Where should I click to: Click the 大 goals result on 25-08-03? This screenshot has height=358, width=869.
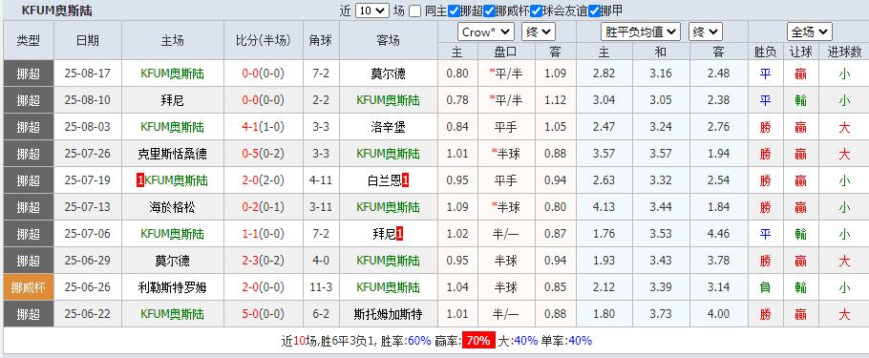tap(844, 127)
